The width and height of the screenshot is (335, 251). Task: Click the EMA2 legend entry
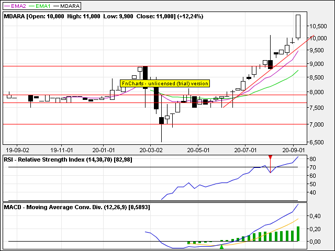15,6
